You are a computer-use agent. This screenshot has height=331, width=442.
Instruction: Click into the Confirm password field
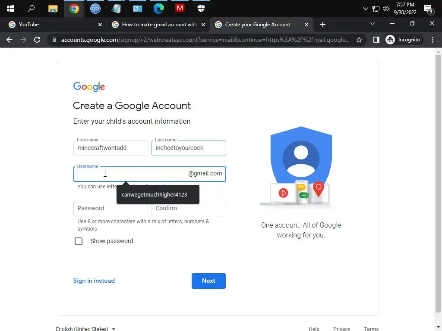tap(189, 209)
